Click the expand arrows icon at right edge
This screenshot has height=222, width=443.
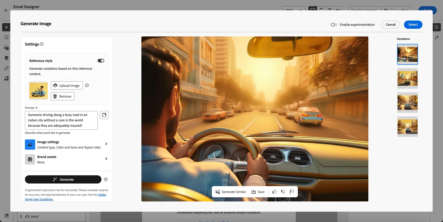pyautogui.click(x=437, y=38)
